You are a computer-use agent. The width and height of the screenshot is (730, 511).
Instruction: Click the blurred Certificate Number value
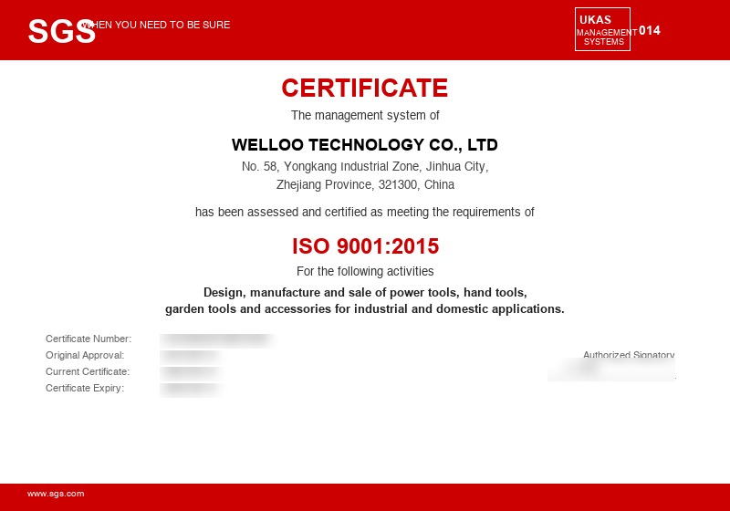218,340
